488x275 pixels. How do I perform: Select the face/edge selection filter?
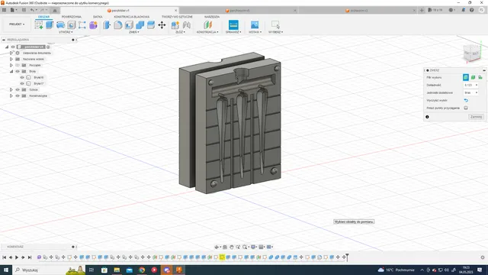click(466, 77)
